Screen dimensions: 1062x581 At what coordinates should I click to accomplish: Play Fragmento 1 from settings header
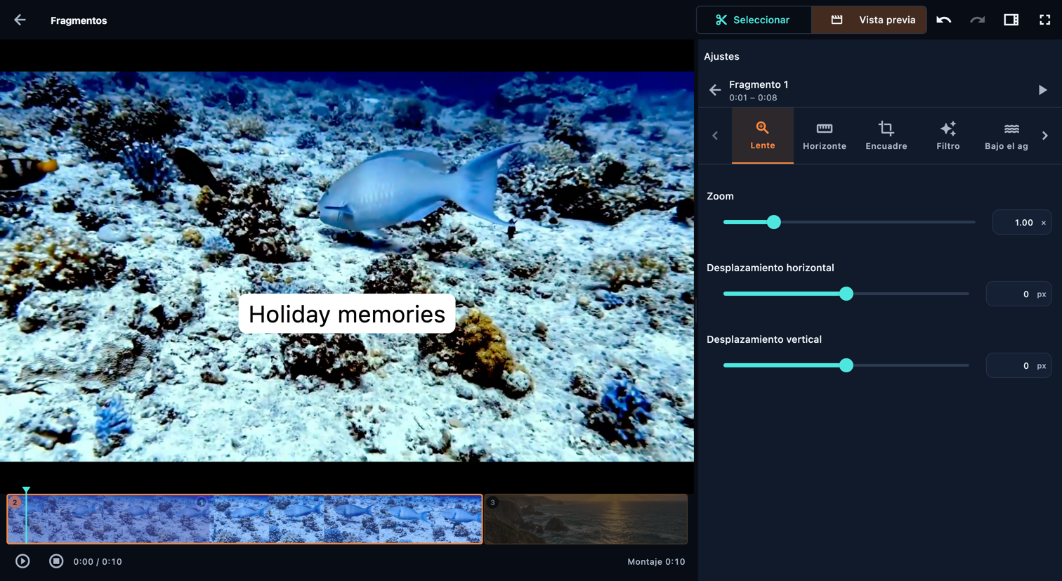click(x=1042, y=90)
